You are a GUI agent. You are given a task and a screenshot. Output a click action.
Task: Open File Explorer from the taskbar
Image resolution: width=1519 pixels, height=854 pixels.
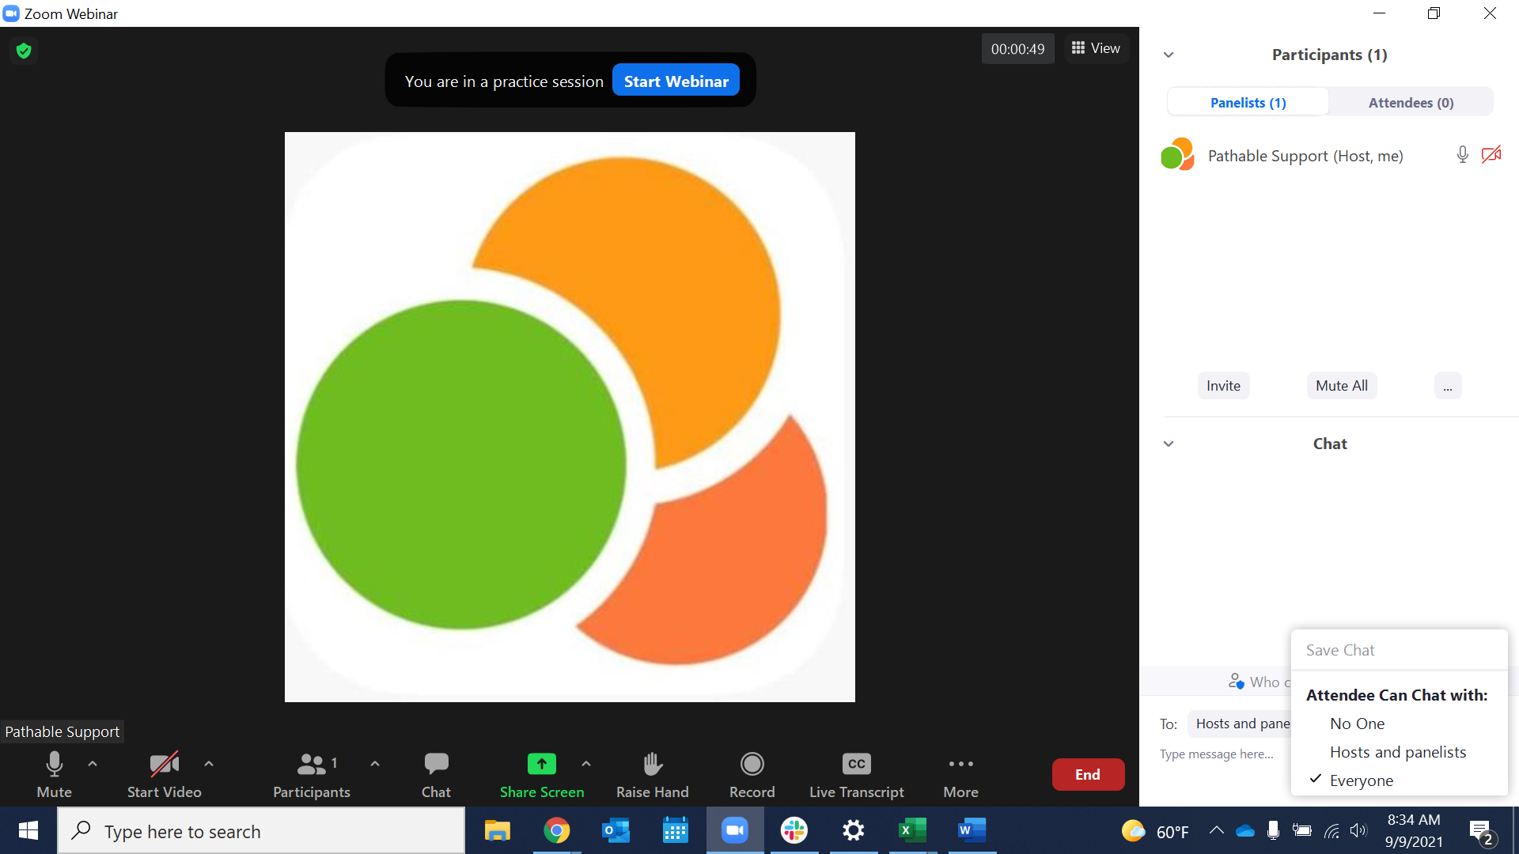[x=497, y=831]
